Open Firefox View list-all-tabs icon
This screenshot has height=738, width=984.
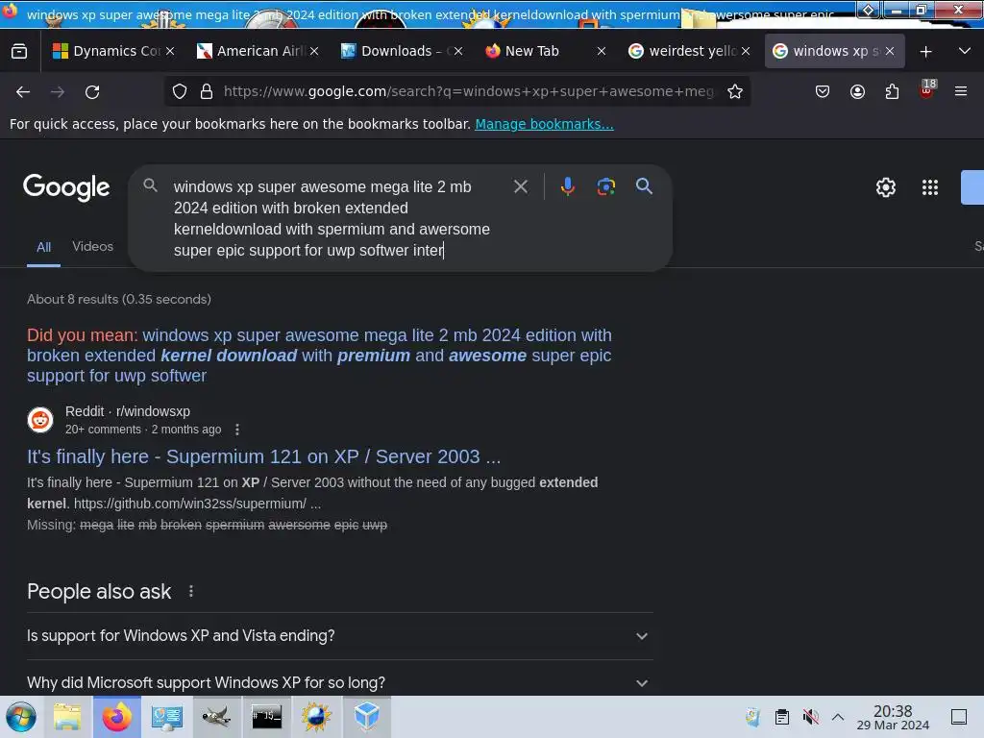click(19, 51)
